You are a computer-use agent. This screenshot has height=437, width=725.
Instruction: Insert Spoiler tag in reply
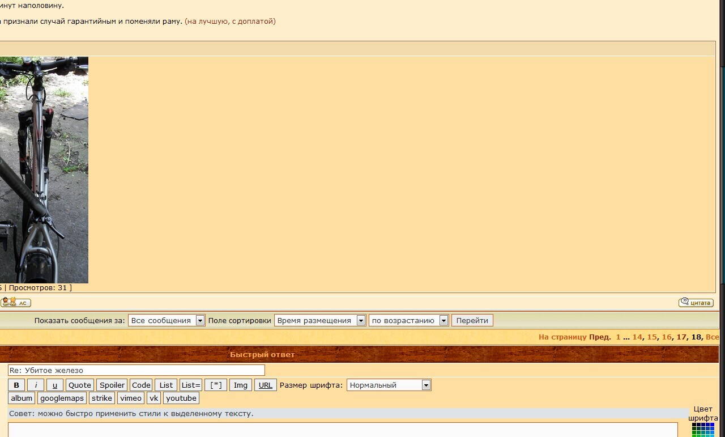[x=112, y=385]
